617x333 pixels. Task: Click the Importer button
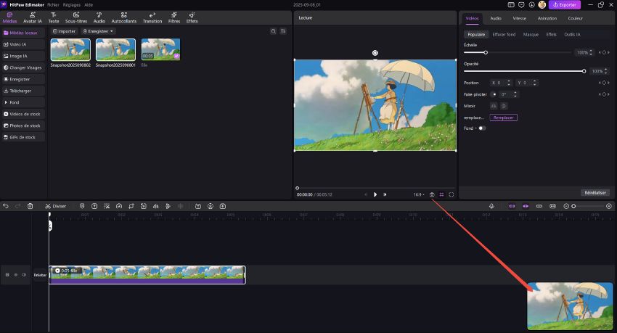click(x=64, y=31)
